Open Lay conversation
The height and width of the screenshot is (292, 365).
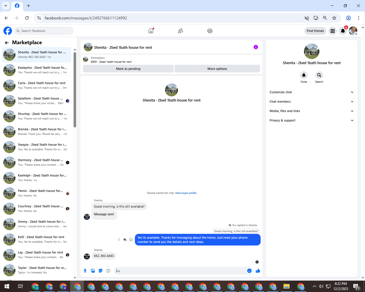(x=36, y=255)
